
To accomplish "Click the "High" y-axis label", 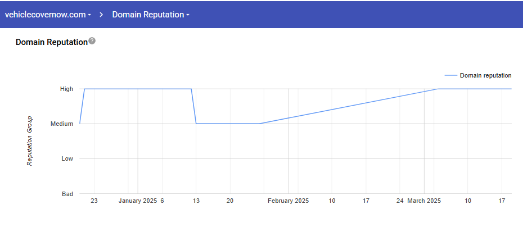I will coord(66,89).
